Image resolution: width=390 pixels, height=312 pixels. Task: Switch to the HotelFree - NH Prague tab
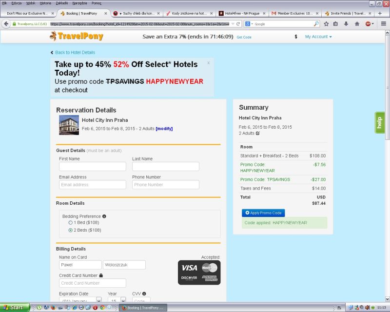point(242,14)
